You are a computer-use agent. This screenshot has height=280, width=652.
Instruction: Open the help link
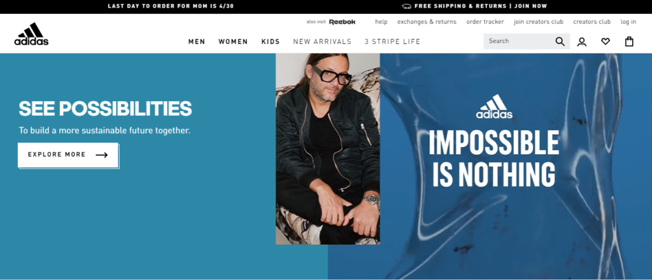point(381,22)
